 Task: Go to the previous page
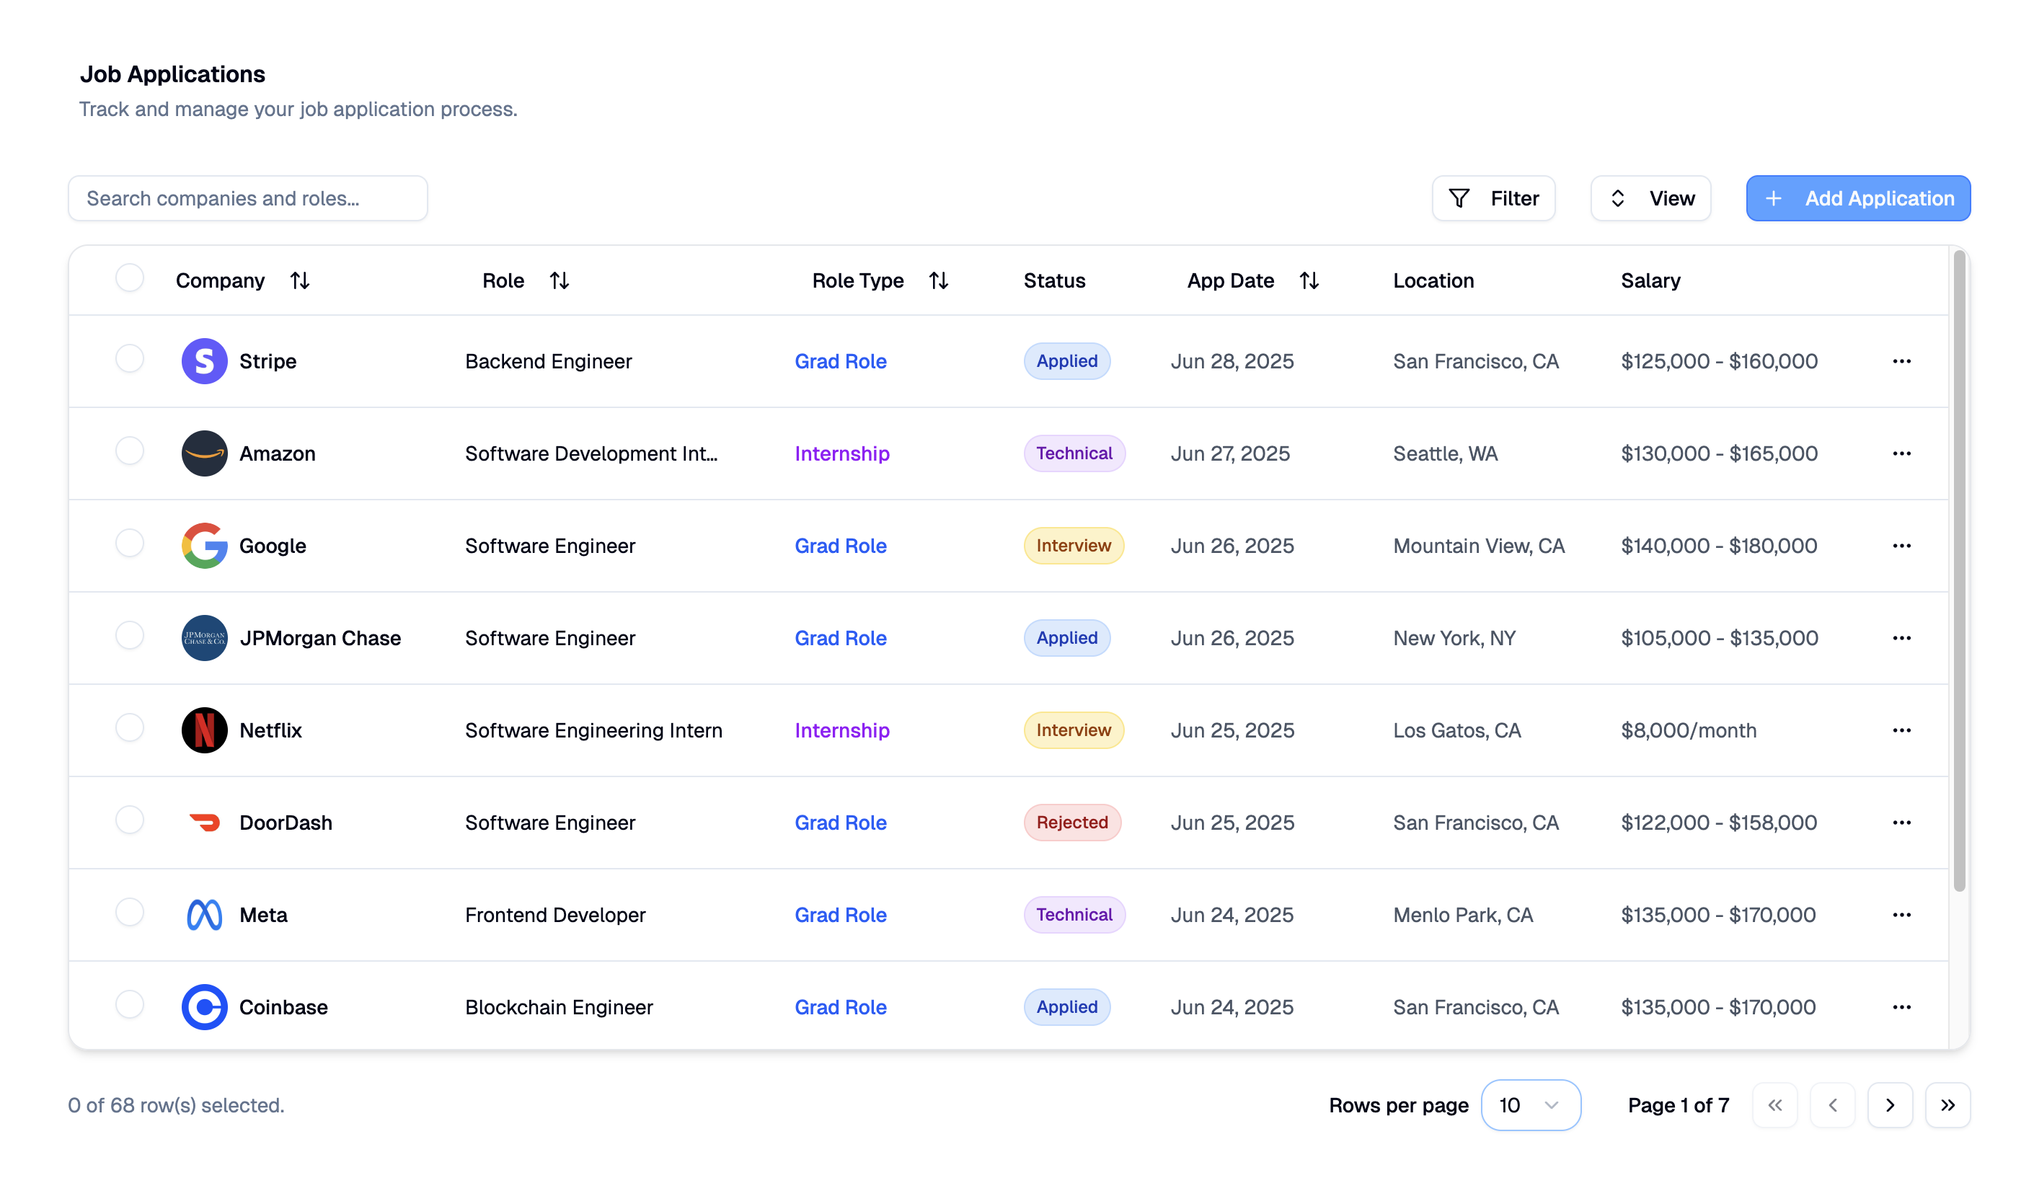coord(1832,1105)
